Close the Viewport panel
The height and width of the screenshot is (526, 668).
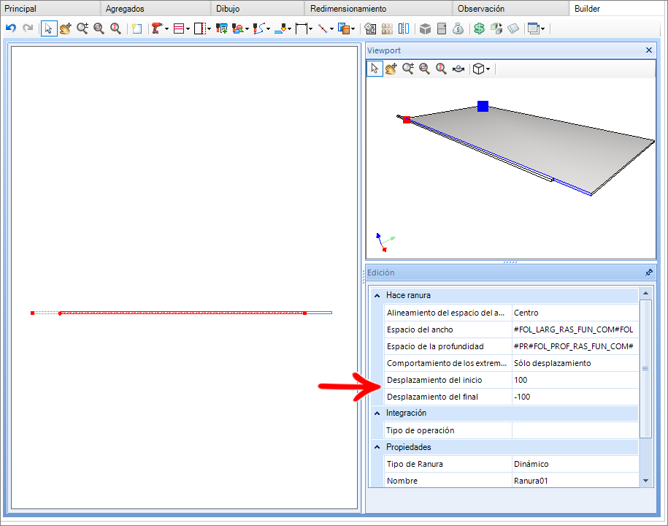[x=649, y=50]
